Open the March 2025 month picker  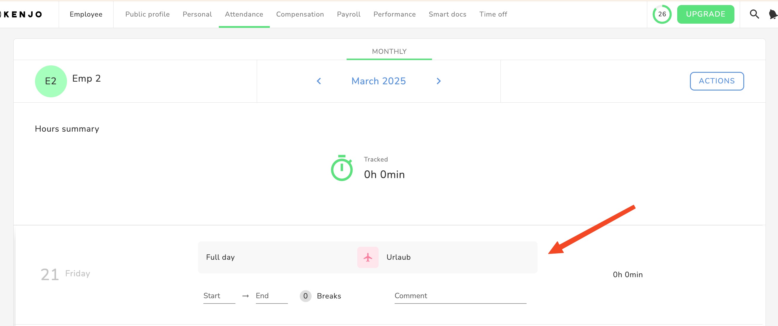[x=378, y=81]
